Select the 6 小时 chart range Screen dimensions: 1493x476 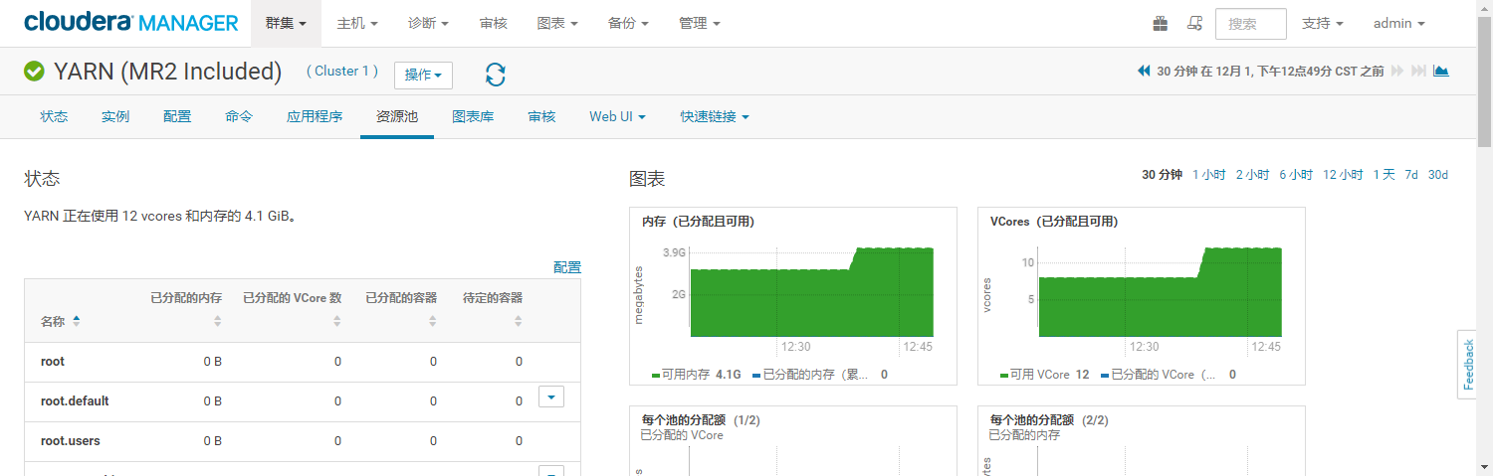pyautogui.click(x=1297, y=175)
